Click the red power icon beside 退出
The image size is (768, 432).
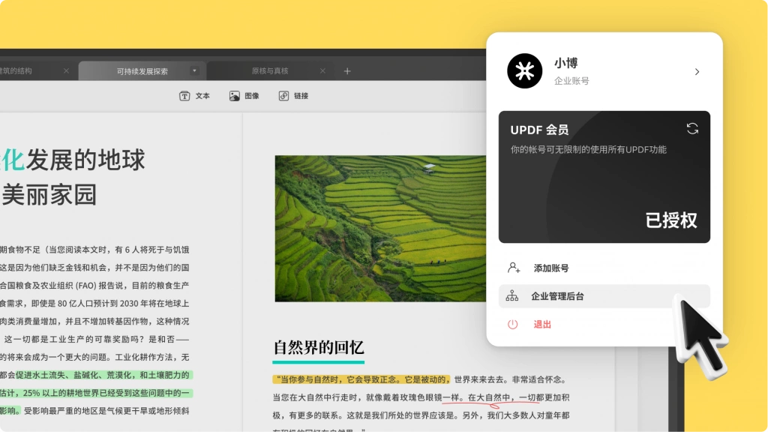512,324
